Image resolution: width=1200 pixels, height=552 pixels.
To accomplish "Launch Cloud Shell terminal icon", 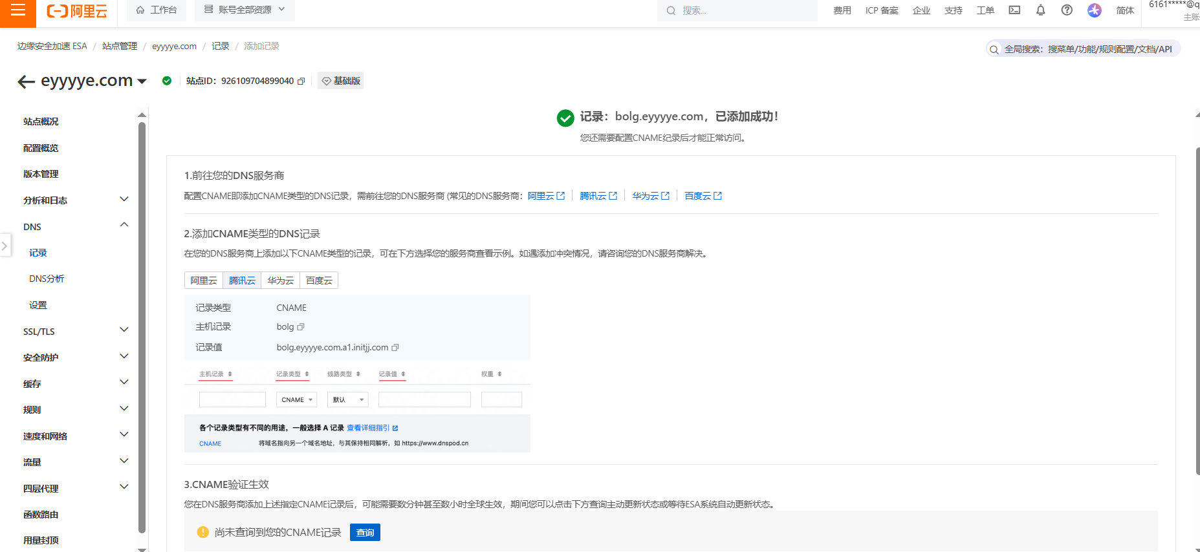I will tap(1014, 10).
